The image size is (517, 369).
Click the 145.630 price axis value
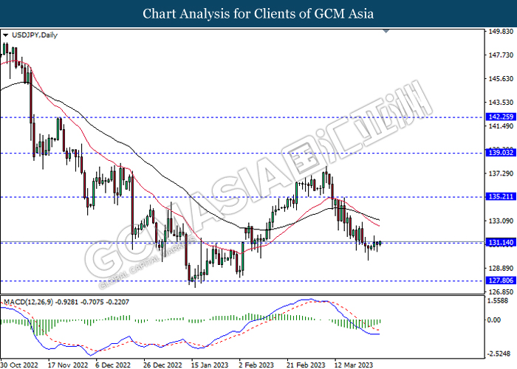coord(501,79)
